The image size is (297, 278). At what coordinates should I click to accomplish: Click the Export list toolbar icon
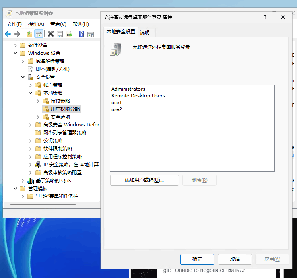click(x=69, y=34)
